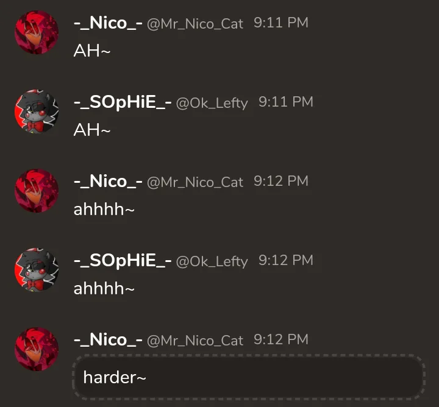Image resolution: width=439 pixels, height=407 pixels.
Task: Click the @Ok_Lefty handle at 9:12 PM
Action: pos(212,262)
